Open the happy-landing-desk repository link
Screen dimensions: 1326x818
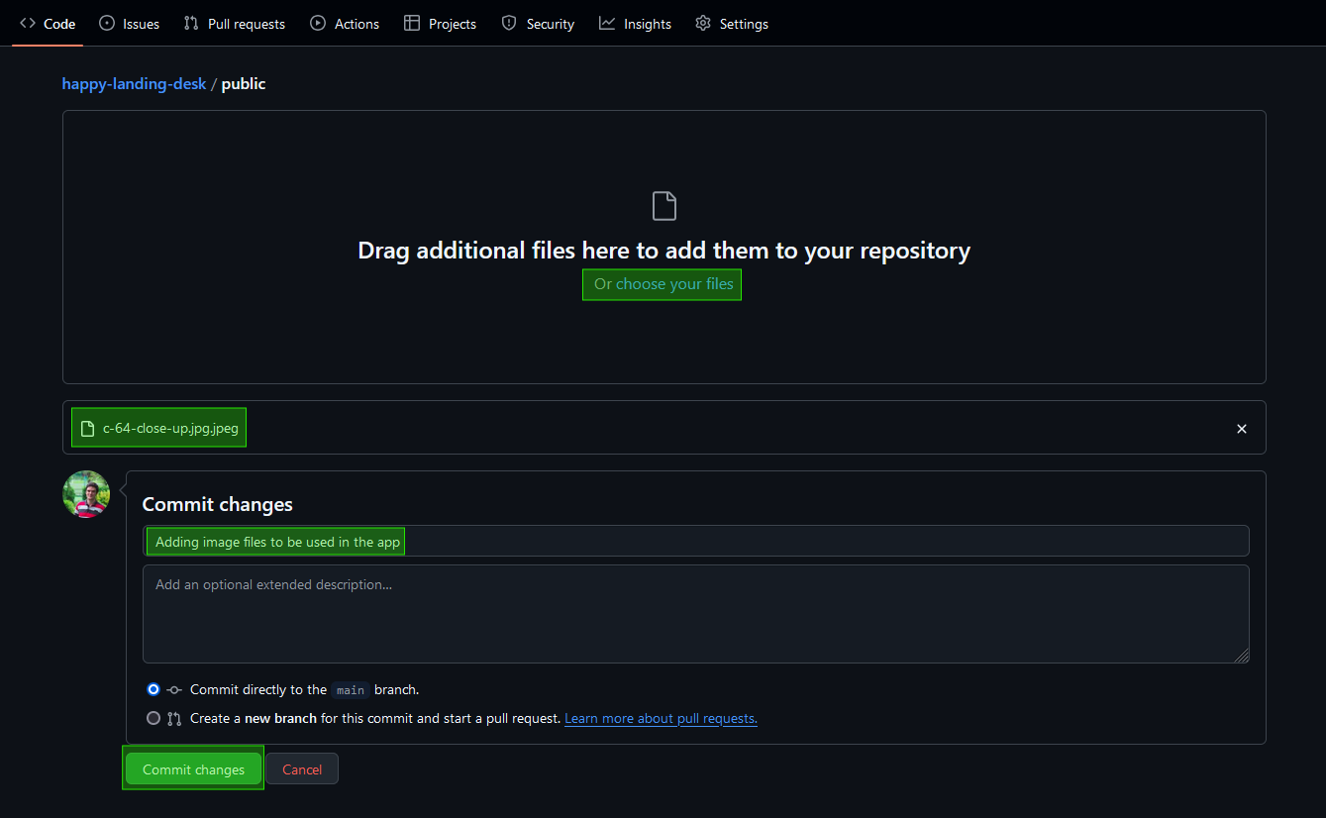point(134,83)
